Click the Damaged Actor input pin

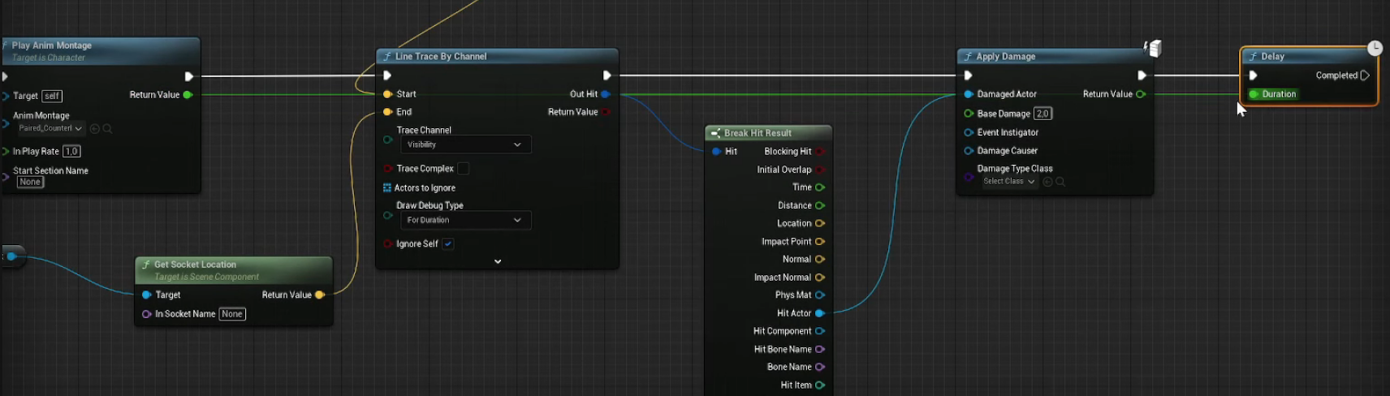(969, 94)
